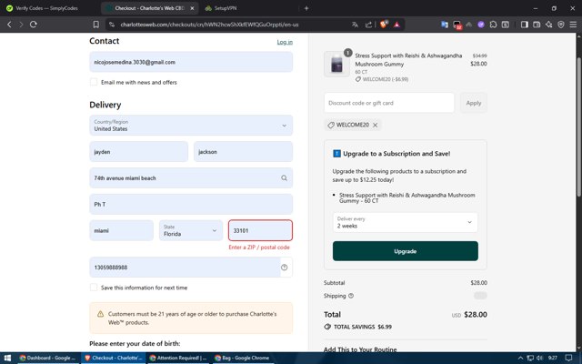Screen dimensions: 582x364
Task: Open the browser main hamburger menu
Action: [573, 25]
